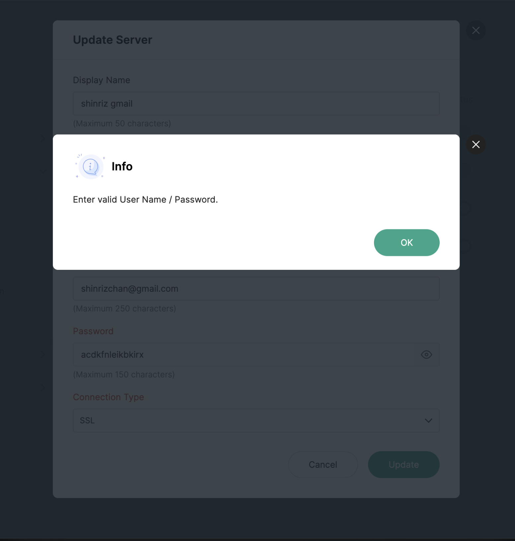Screen dimensions: 515x541
Task: Click the 'Enter valid User Name / Password' message
Action: (145, 200)
